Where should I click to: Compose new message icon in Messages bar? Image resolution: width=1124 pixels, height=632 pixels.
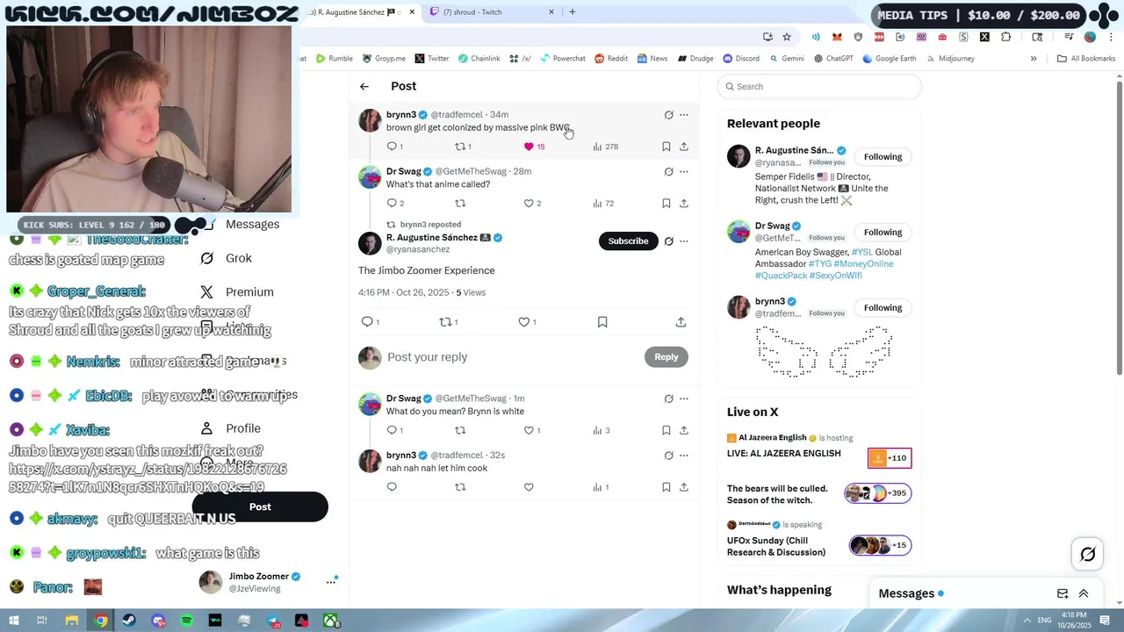pyautogui.click(x=1063, y=593)
